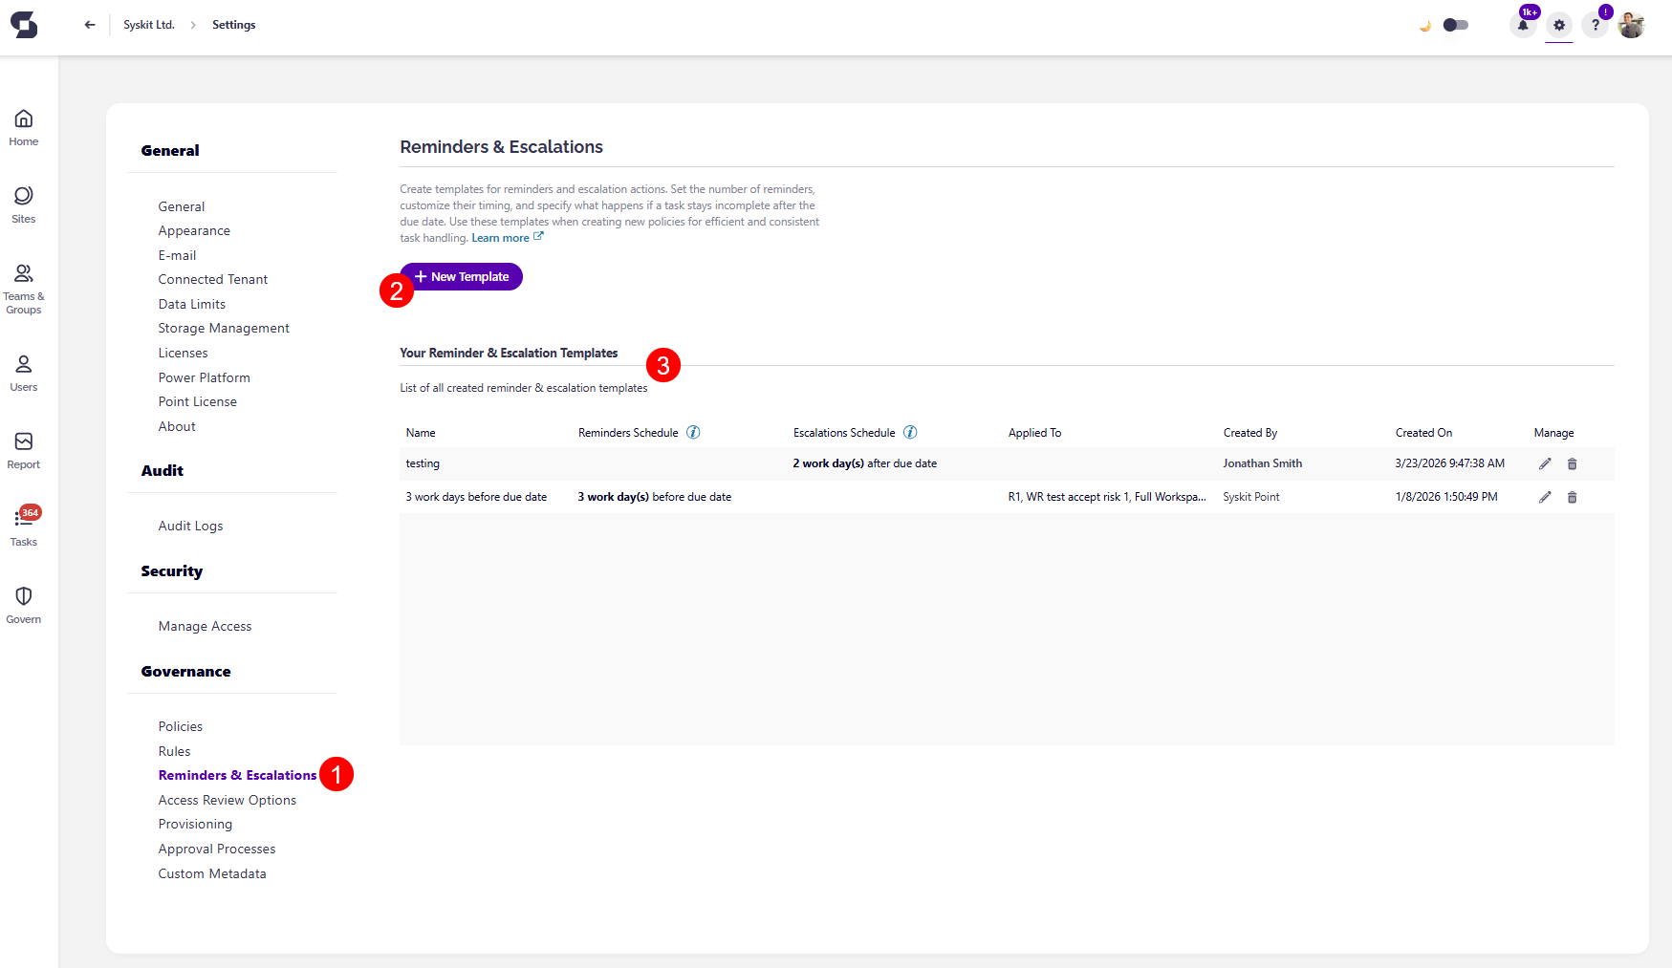
Task: Click the New Template button
Action: click(x=462, y=277)
